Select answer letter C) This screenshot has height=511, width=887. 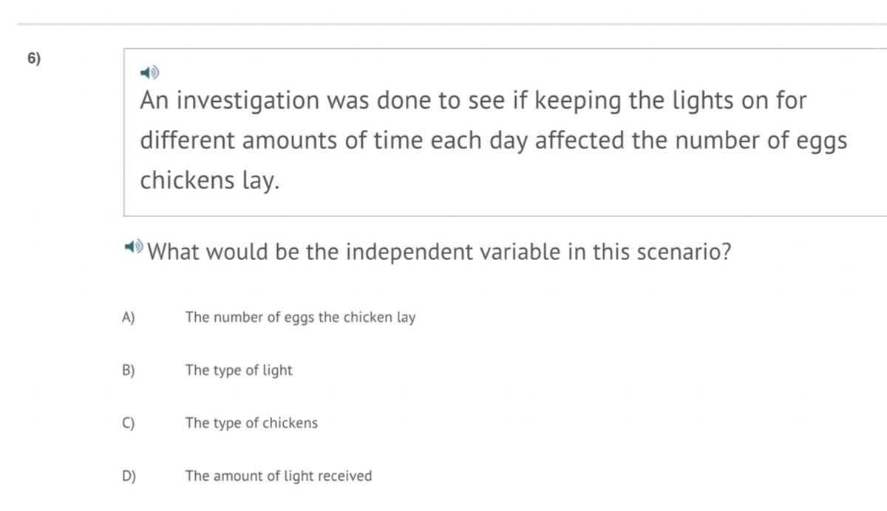(129, 424)
